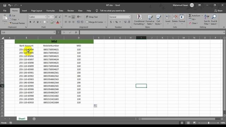
Task: Activate the Format Painter
Action: (x=17, y=23)
